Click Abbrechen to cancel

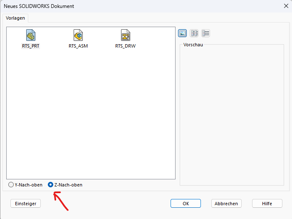tap(226, 204)
